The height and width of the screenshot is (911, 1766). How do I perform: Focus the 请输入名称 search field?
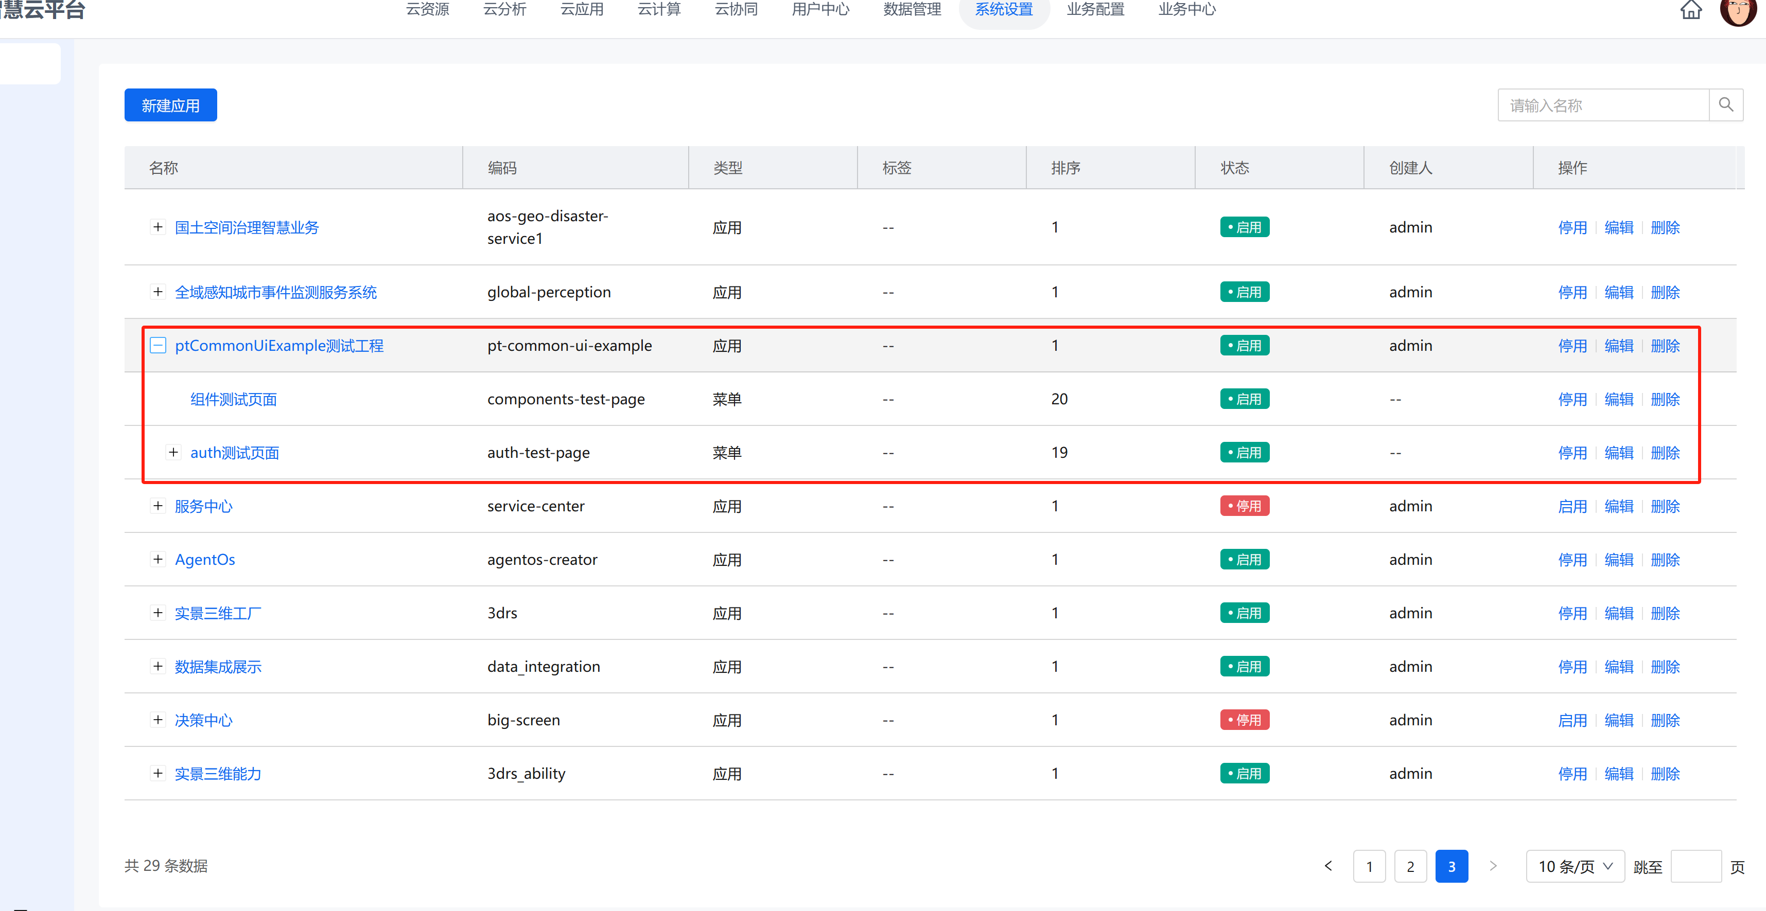coord(1603,105)
